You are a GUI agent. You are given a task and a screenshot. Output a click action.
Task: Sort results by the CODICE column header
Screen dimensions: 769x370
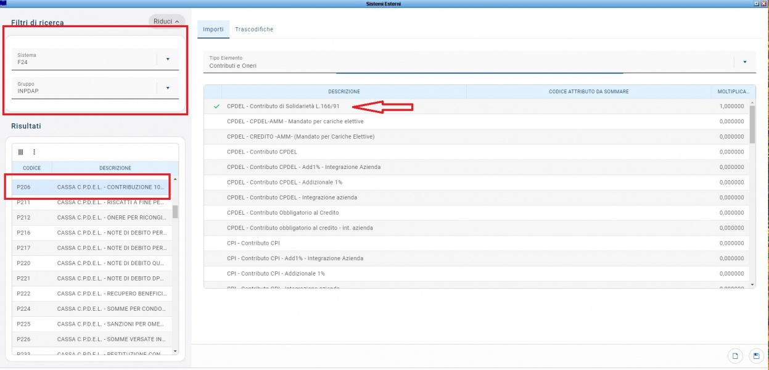32,168
